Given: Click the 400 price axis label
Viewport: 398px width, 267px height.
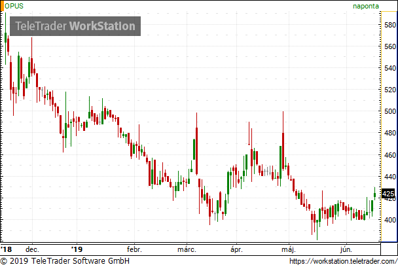Looking at the screenshot, I should pos(390,220).
